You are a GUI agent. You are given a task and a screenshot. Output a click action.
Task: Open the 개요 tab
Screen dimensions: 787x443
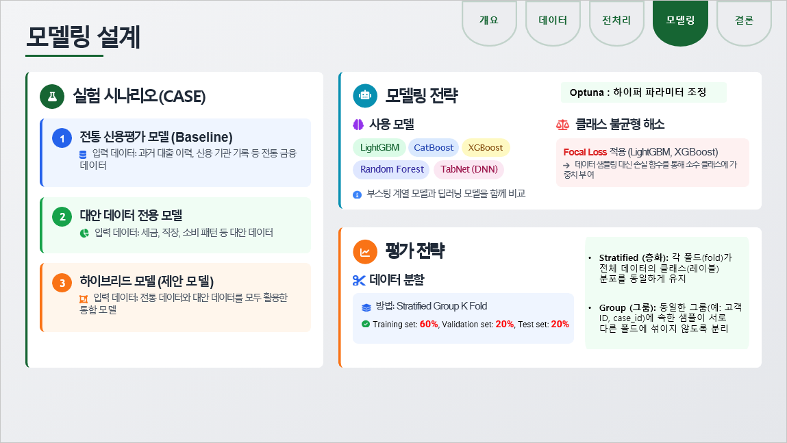489,21
